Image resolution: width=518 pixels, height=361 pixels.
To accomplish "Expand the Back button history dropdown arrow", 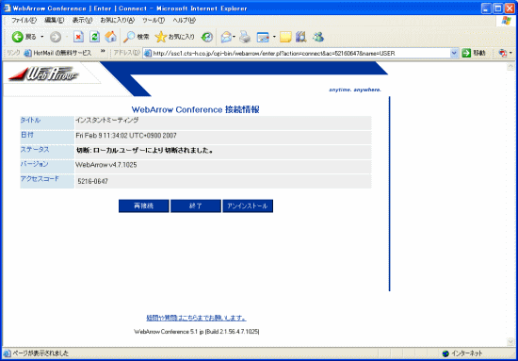I will pos(42,37).
